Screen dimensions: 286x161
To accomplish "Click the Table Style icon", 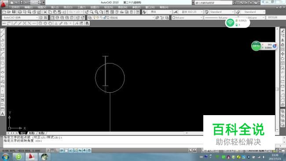I will (x=206, y=12).
